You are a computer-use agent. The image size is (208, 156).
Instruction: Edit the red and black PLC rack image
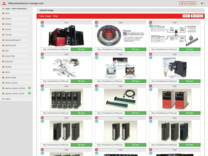point(42,26)
